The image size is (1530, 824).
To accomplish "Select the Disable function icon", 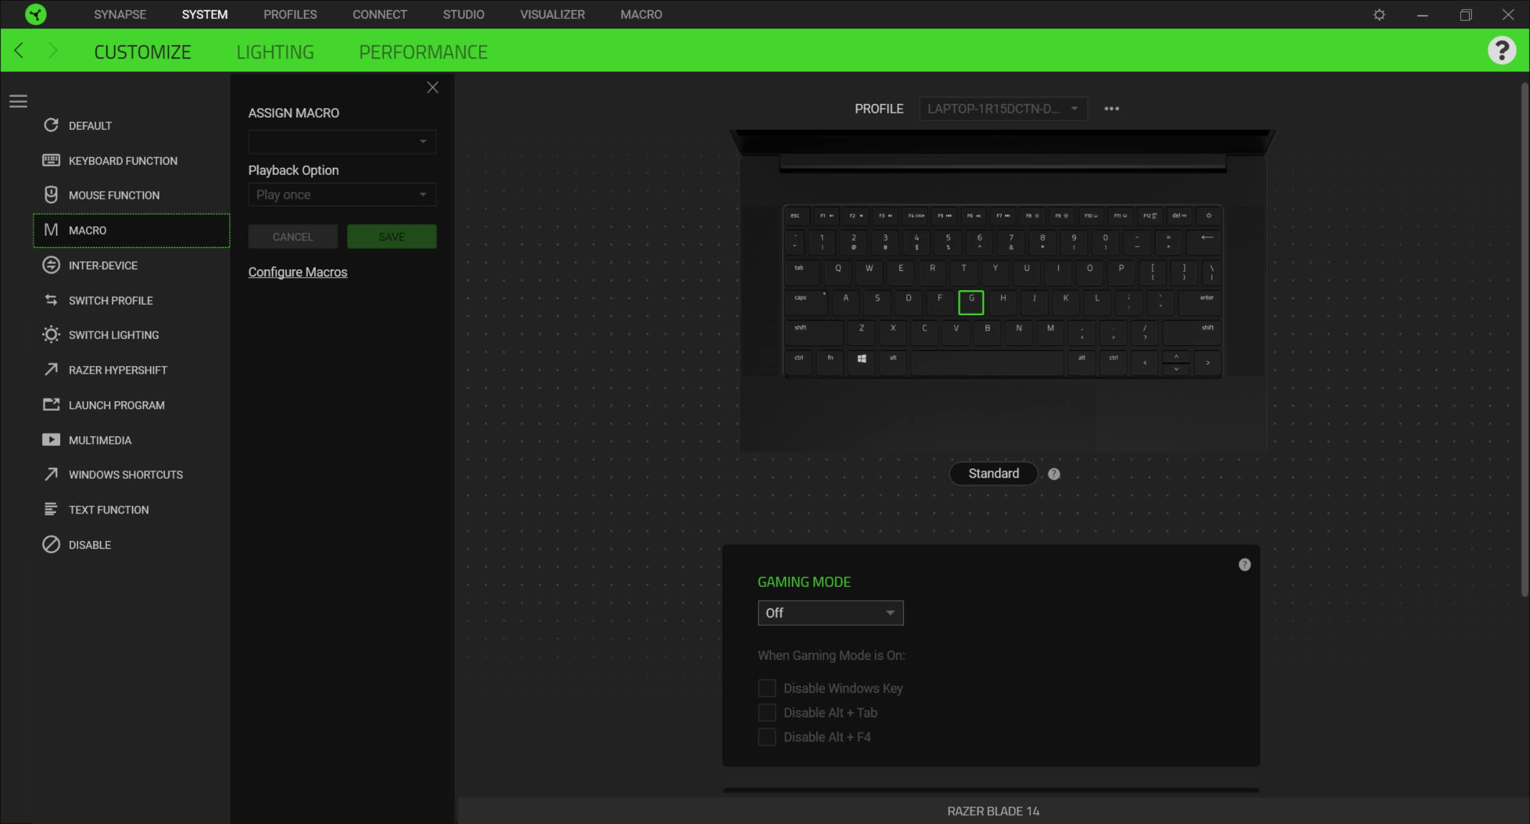I will click(51, 545).
